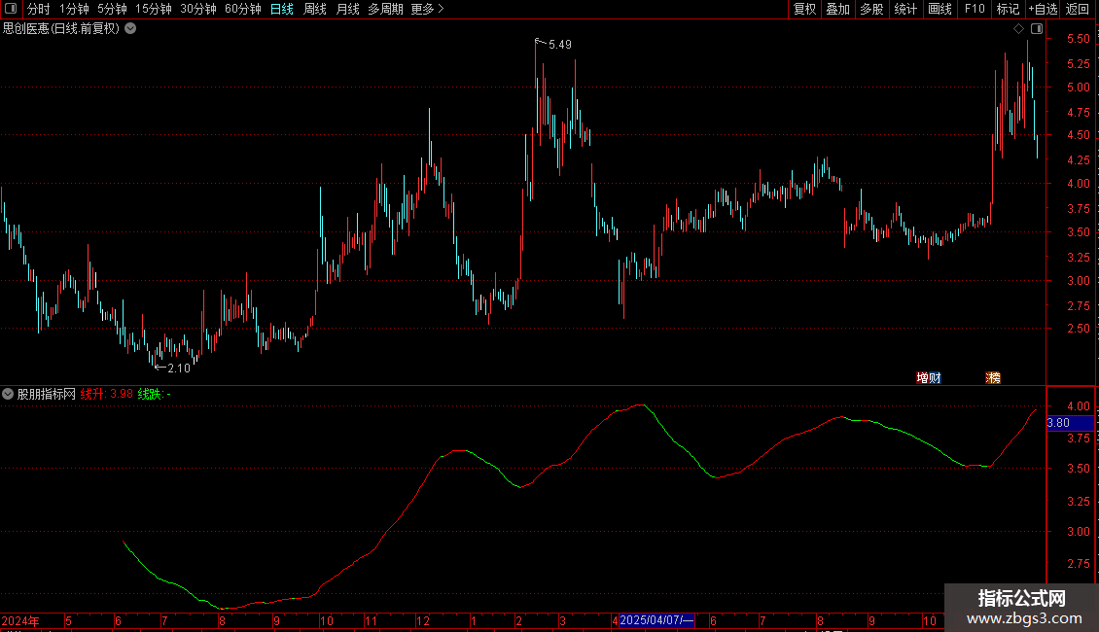This screenshot has height=632, width=1099.
Task: Open the 画线 drawing tools
Action: coord(939,9)
